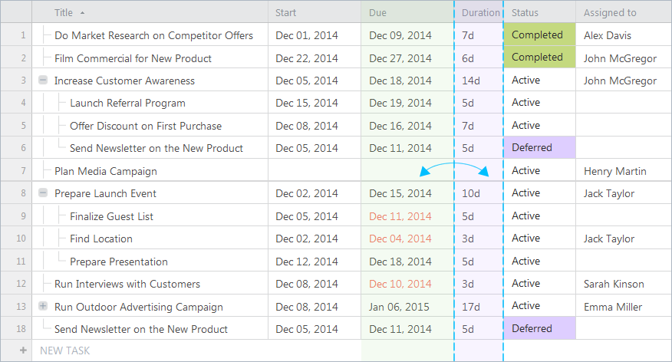Click the Duration column header

479,12
